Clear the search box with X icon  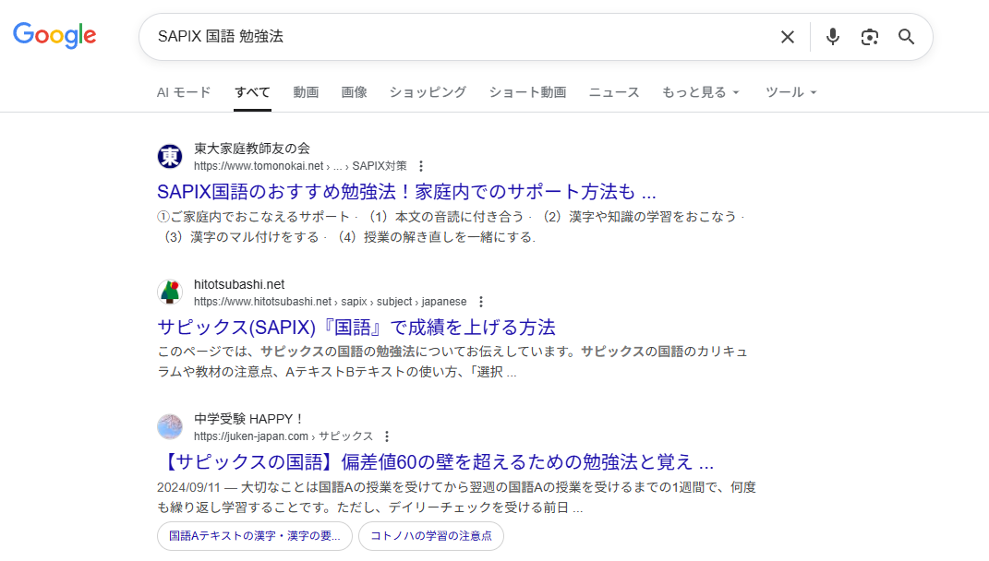(x=787, y=37)
